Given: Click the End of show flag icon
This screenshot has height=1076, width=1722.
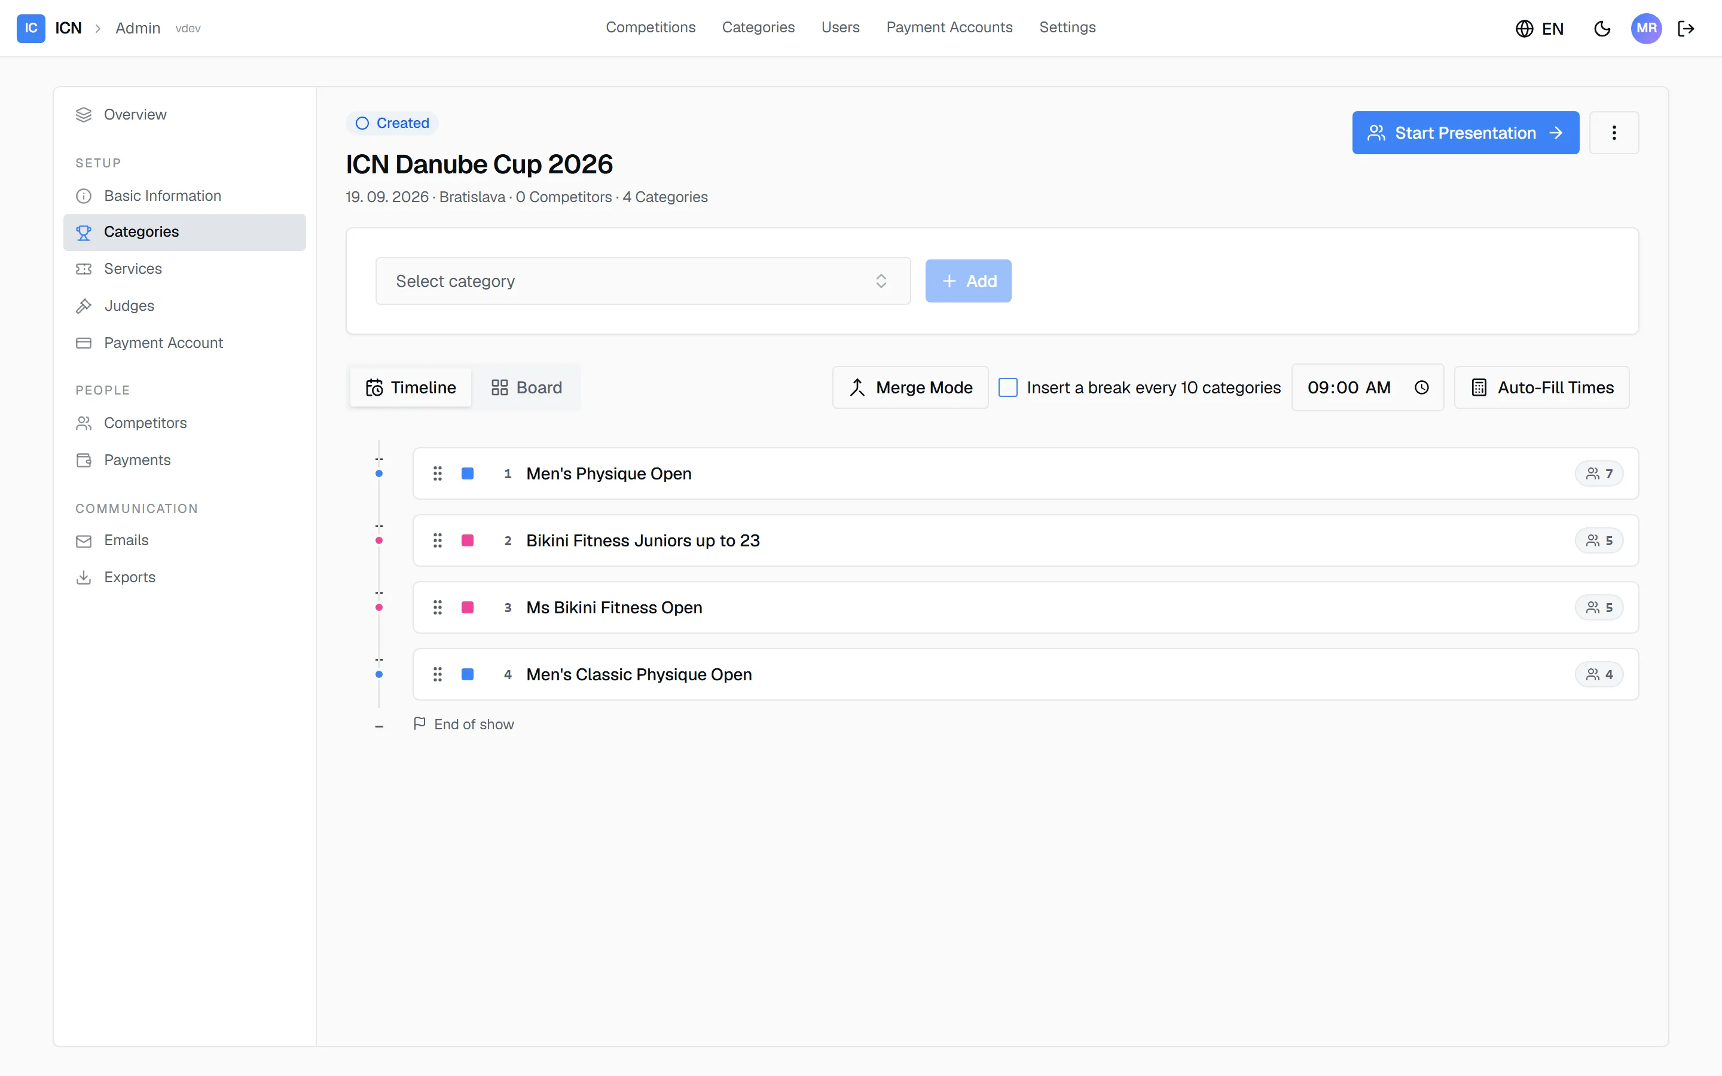Looking at the screenshot, I should pyautogui.click(x=420, y=724).
